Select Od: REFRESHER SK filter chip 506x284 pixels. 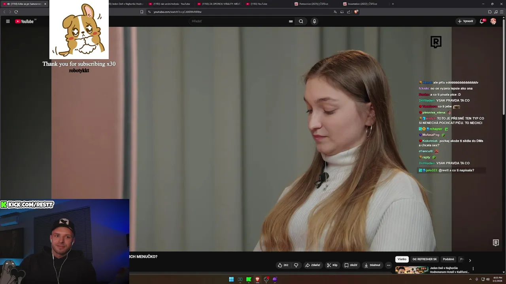point(425,259)
